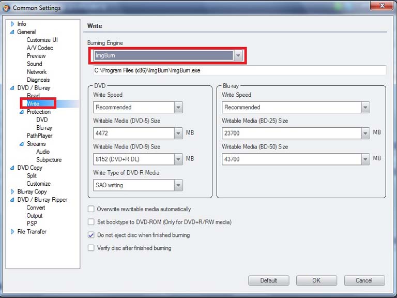The image size is (397, 298).
Task: Select the Blu-ray Copy tree label
Action: [x=32, y=192]
